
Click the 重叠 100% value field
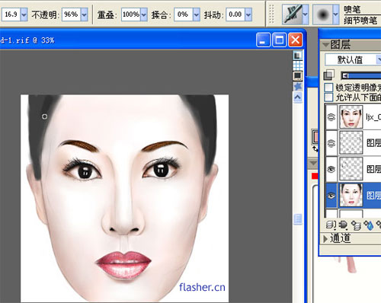pos(131,14)
